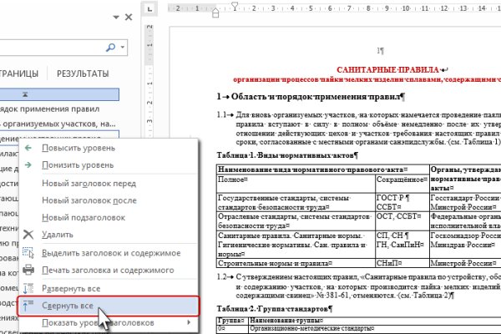The image size is (501, 334).
Task: Click the Collapse all icon
Action: pos(28,305)
